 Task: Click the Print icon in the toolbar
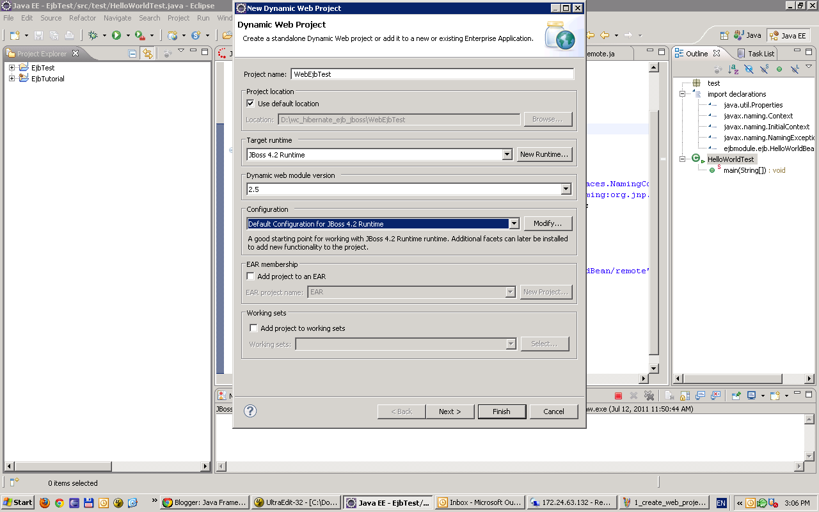pos(69,35)
